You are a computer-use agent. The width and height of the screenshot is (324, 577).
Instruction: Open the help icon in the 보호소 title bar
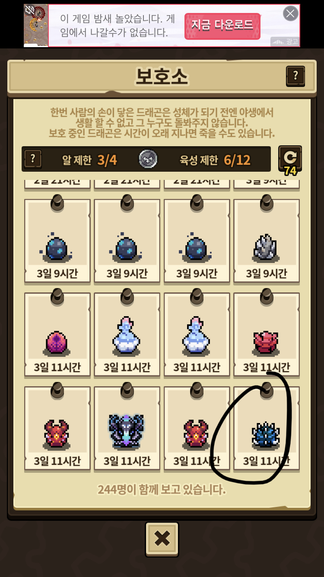pyautogui.click(x=295, y=76)
